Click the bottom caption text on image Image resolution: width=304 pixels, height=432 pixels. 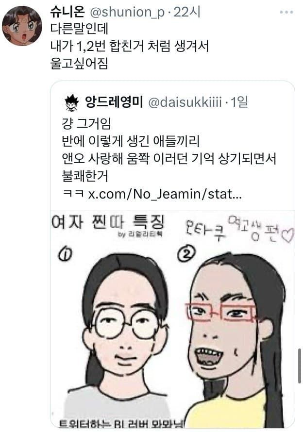point(121,423)
